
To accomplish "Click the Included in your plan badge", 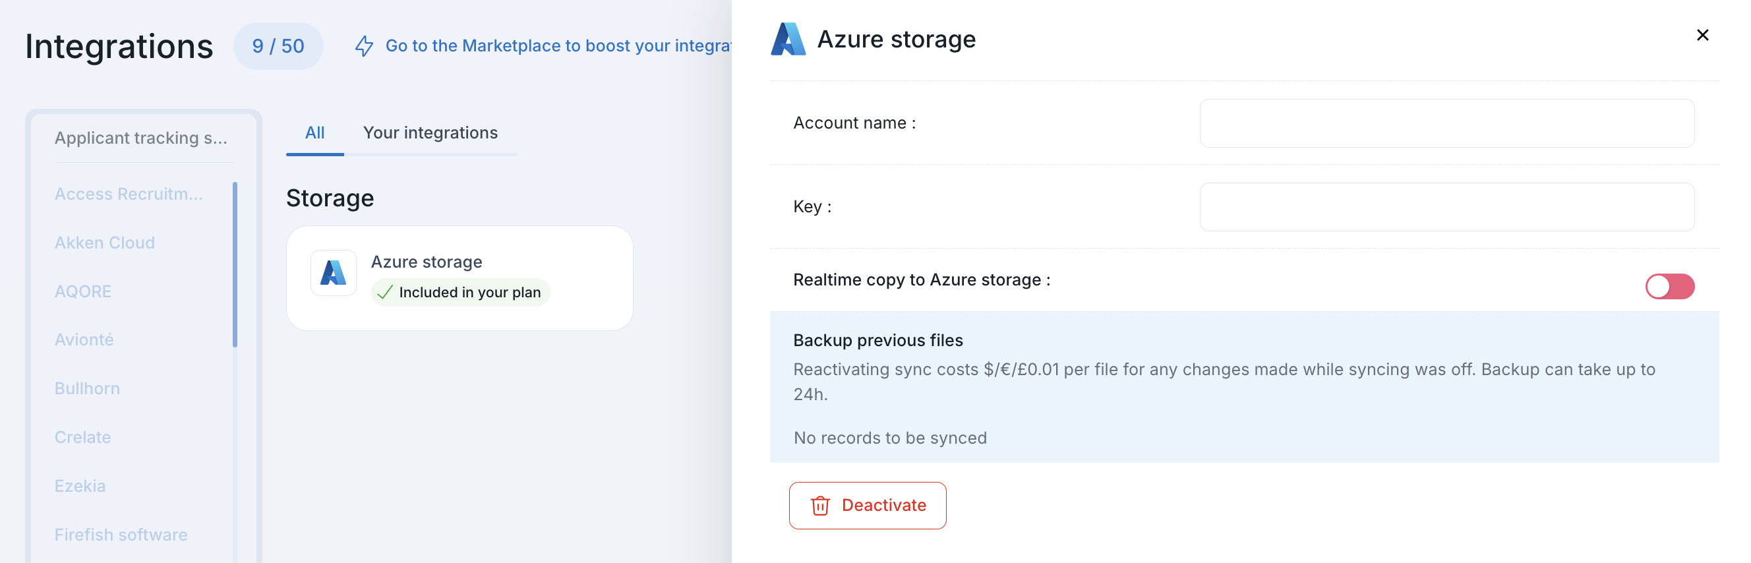I will [460, 293].
